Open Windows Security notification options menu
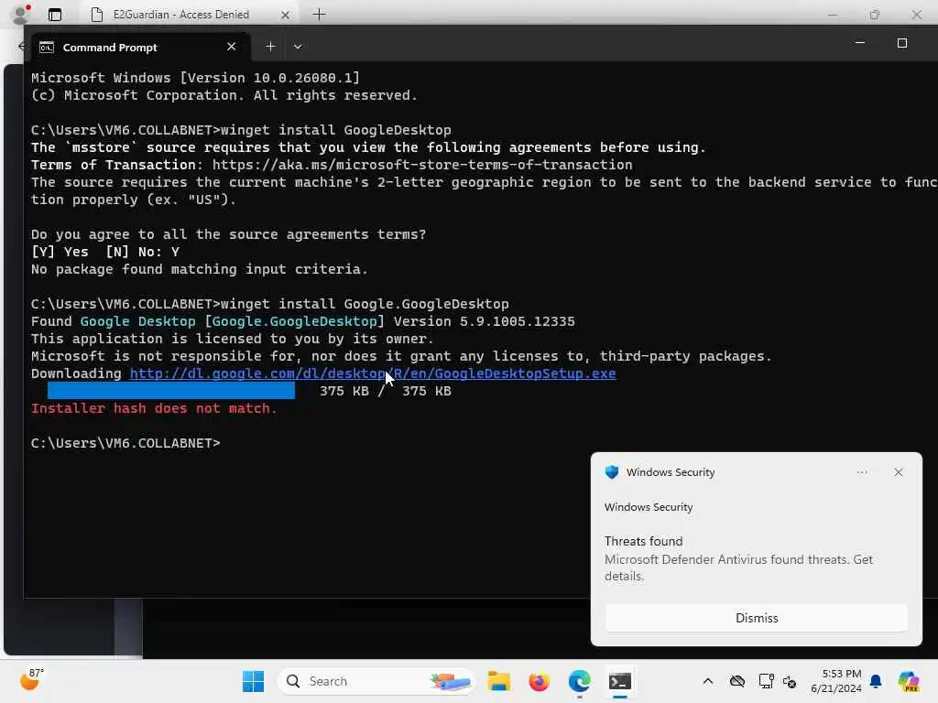The width and height of the screenshot is (938, 703). point(862,472)
